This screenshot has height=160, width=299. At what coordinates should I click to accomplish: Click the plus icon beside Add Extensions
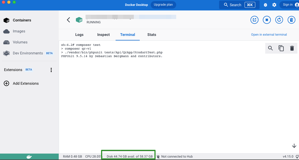pyautogui.click(x=6, y=83)
